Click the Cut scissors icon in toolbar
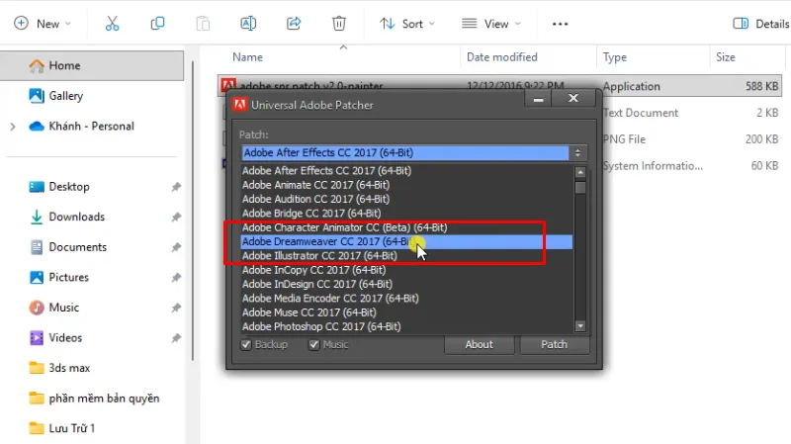Screen dimensions: 791x444 tap(112, 24)
